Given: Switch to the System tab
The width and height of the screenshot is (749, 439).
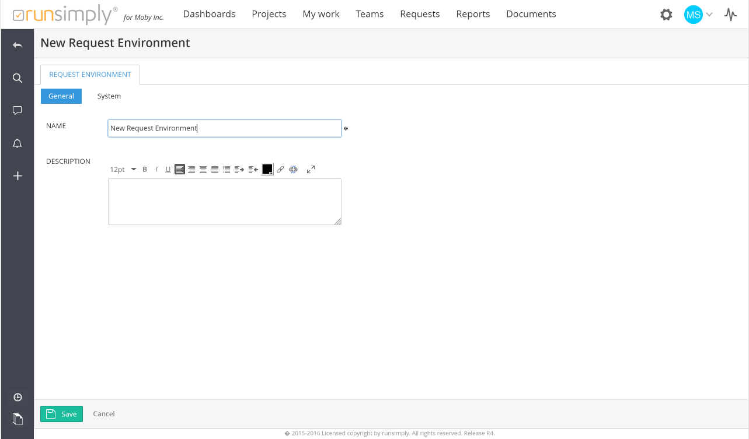Looking at the screenshot, I should pos(109,96).
